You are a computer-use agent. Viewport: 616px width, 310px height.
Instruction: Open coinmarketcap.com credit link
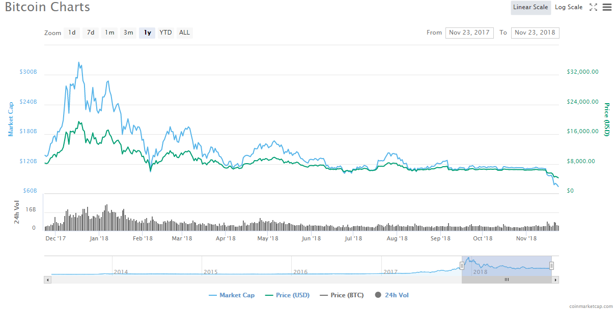pos(592,306)
